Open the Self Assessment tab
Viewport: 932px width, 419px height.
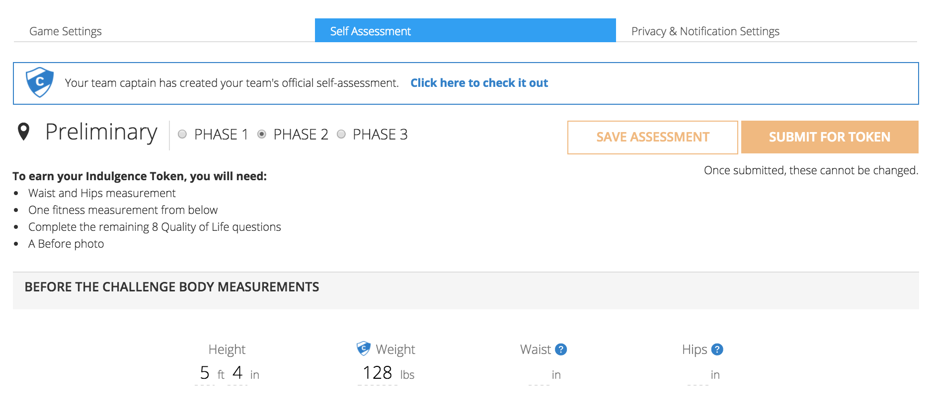(466, 31)
